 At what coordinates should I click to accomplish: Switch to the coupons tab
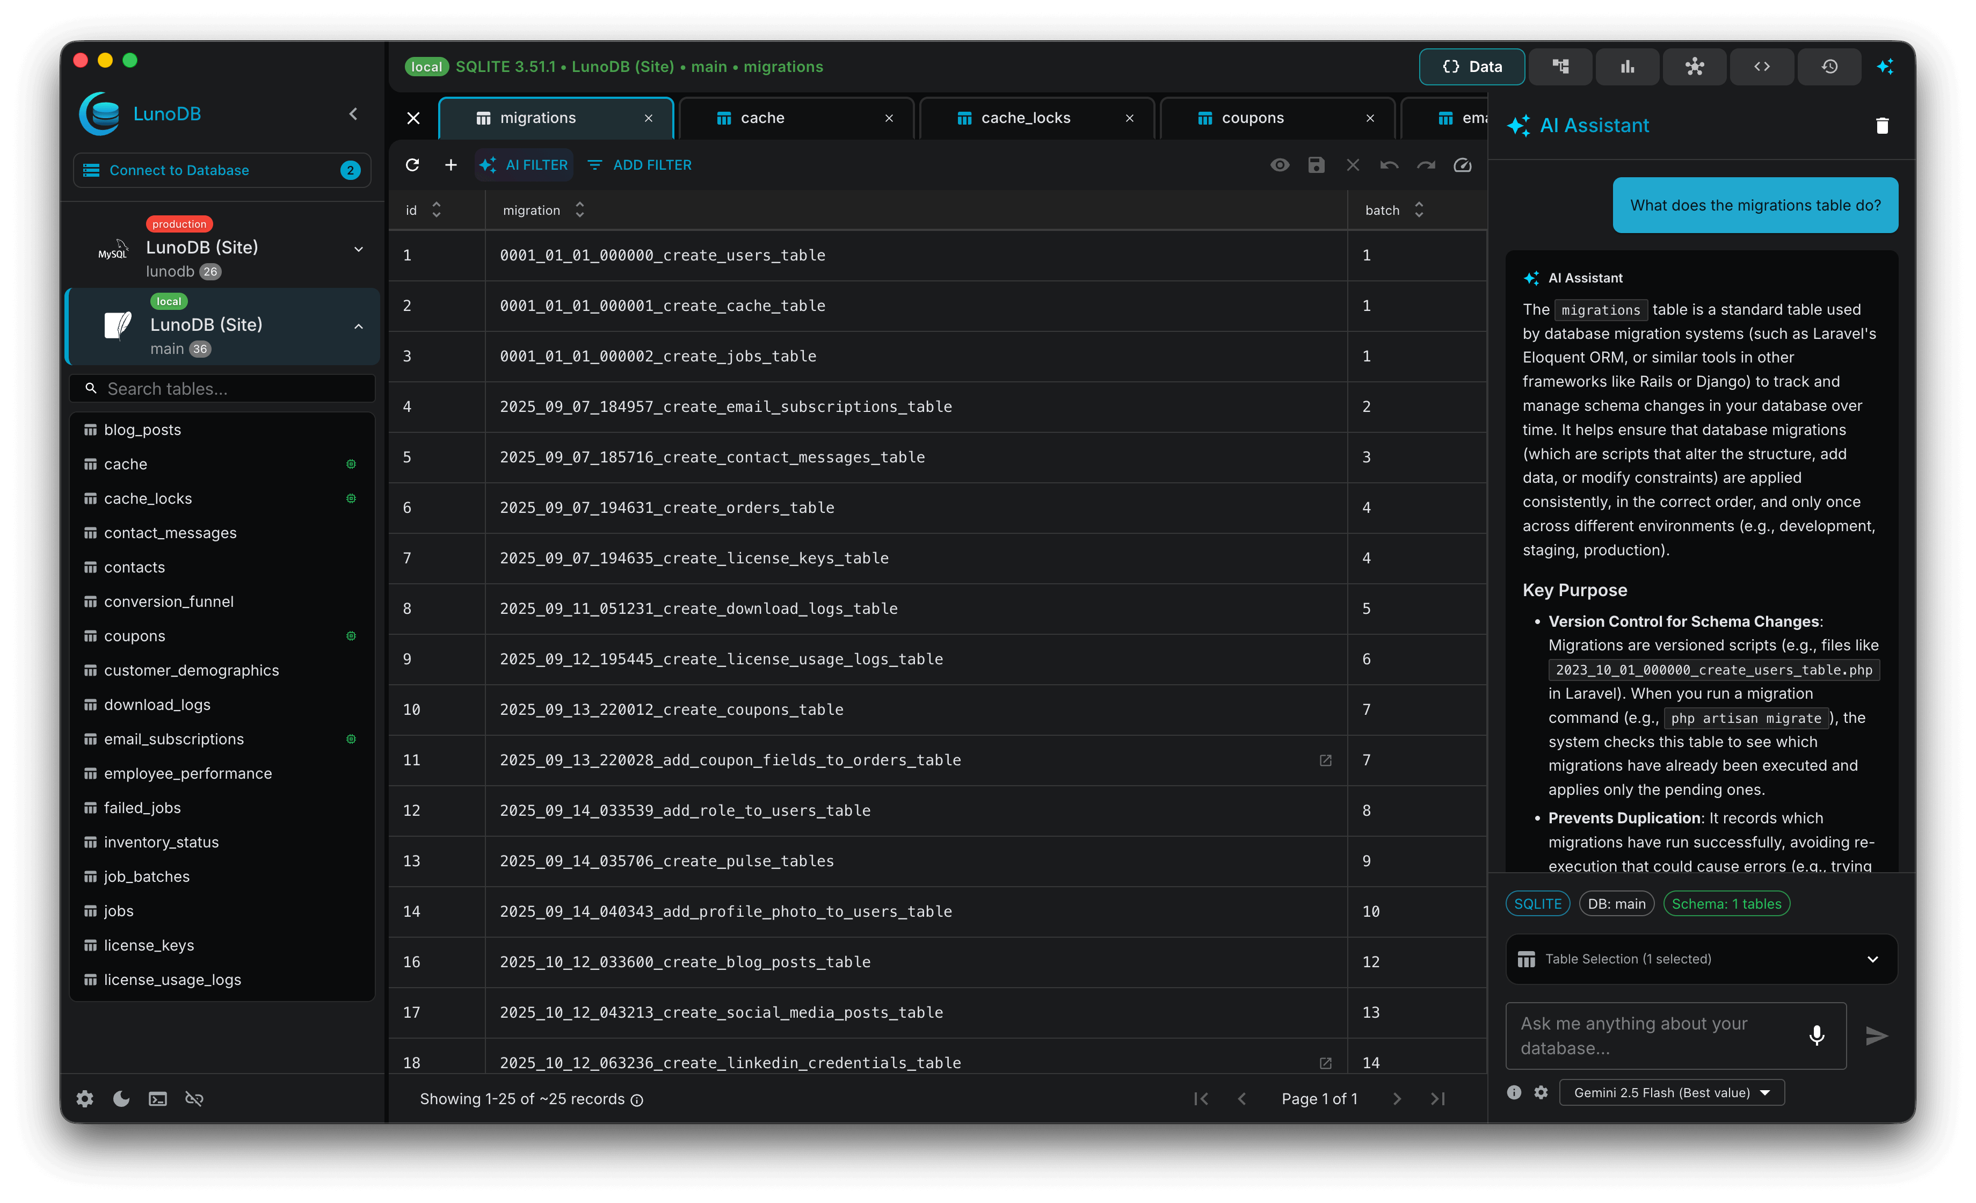(x=1253, y=117)
